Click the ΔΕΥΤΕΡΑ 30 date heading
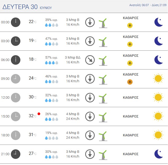 [20, 7]
